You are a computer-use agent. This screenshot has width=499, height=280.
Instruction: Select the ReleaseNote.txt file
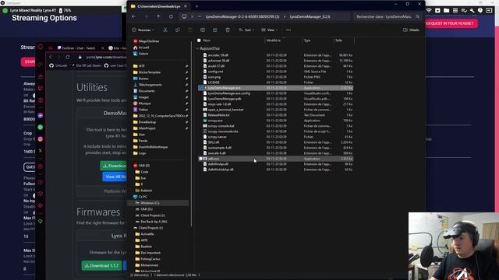coord(218,115)
